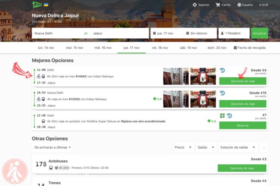Open Fecha de recogida calendar
Screen dimensions: 280x186
pyautogui.click(x=250, y=48)
